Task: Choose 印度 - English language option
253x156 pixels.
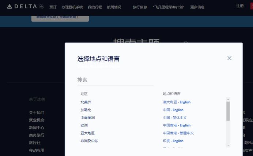Action: [x=173, y=141]
